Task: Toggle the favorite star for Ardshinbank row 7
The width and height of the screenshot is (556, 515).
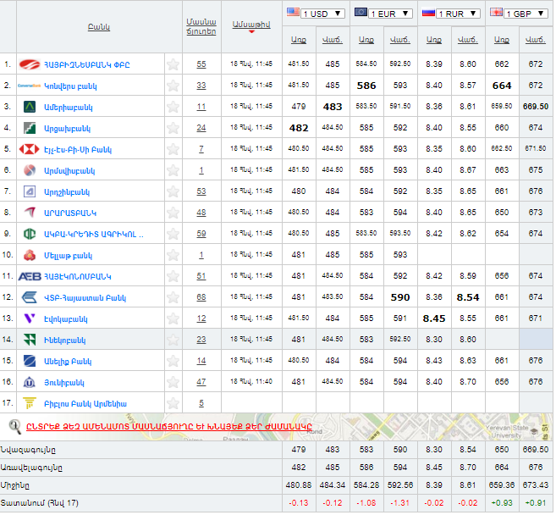Action: 173,191
